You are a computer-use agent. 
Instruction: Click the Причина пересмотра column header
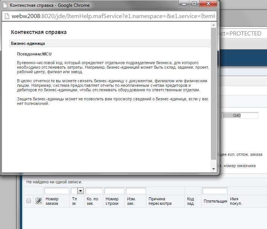160,201
